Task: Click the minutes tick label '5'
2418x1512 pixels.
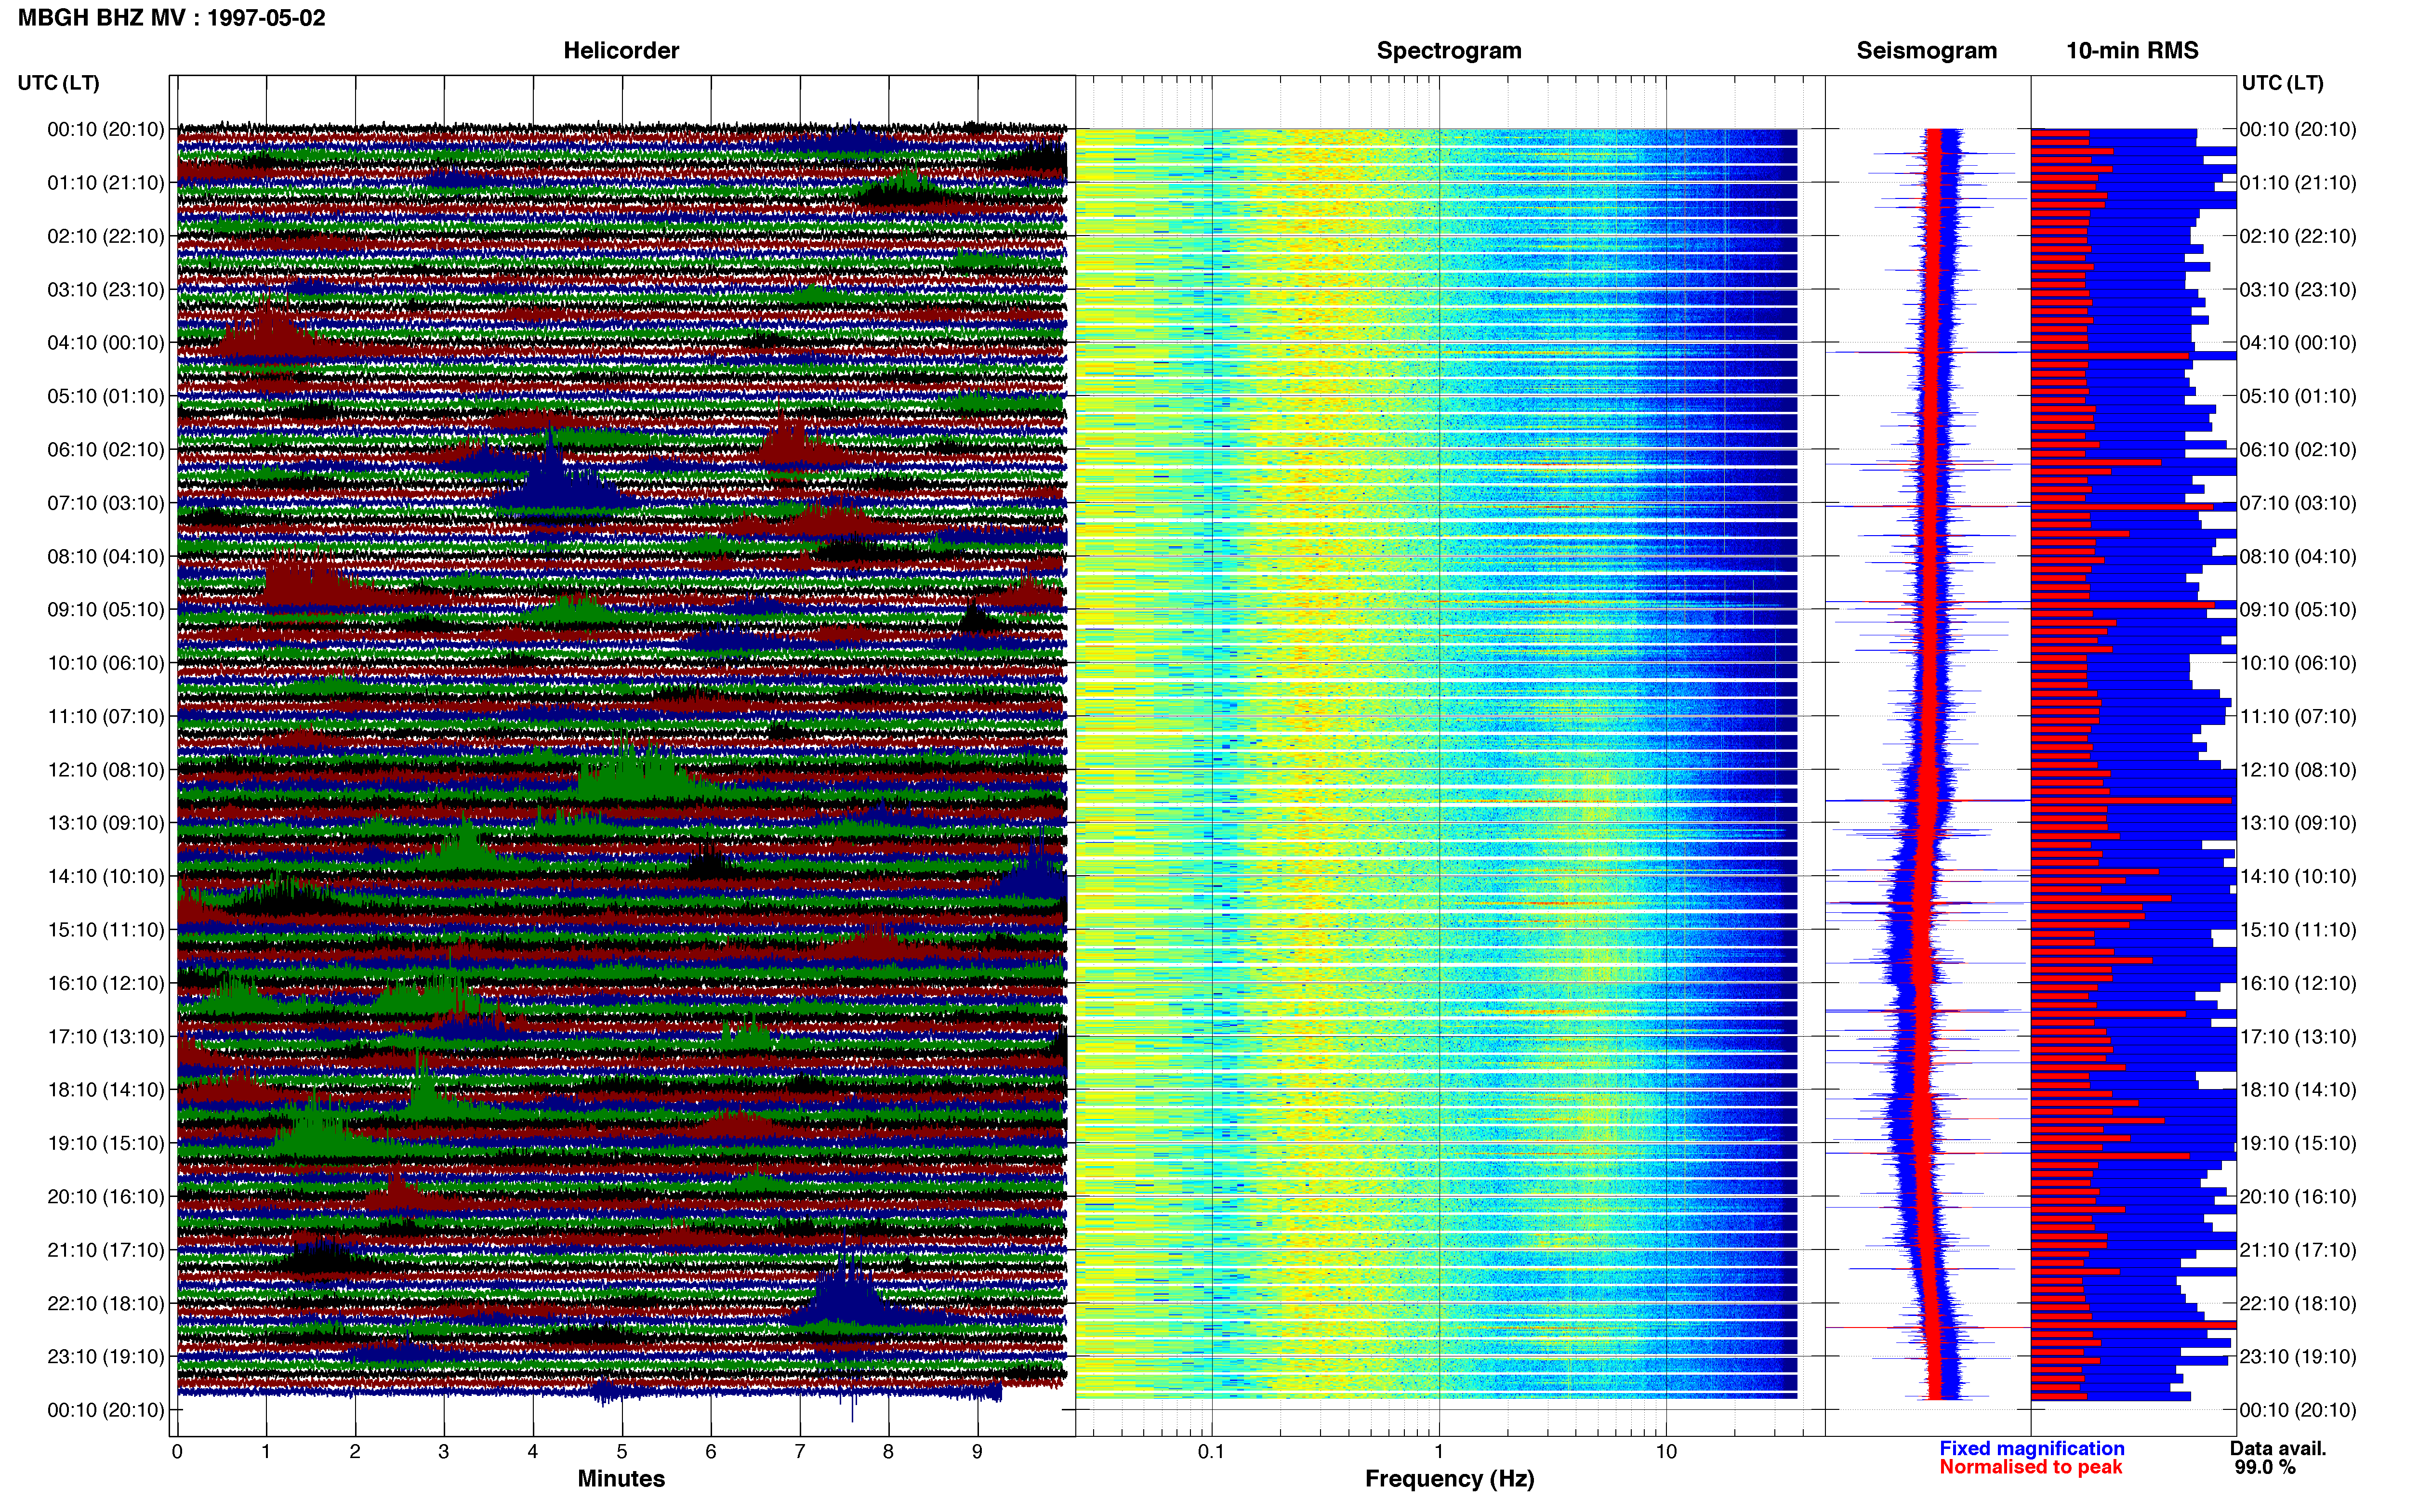Action: (x=622, y=1452)
